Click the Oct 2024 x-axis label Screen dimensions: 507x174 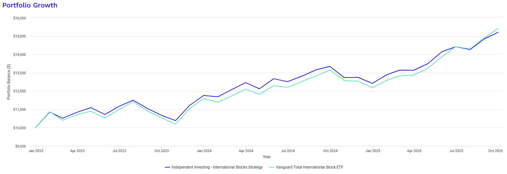coord(330,151)
